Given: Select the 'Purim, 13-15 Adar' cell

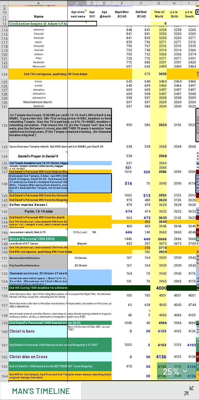Looking at the screenshot, I should tap(38, 212).
